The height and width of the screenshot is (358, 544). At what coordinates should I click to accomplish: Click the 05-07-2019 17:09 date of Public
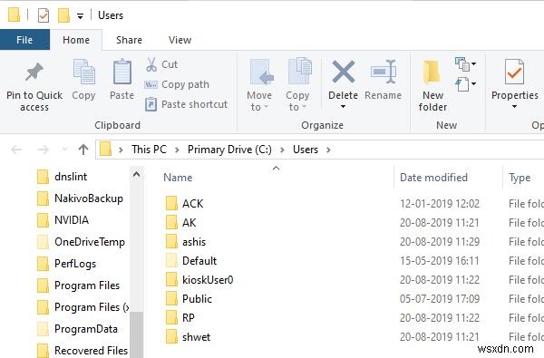click(440, 299)
